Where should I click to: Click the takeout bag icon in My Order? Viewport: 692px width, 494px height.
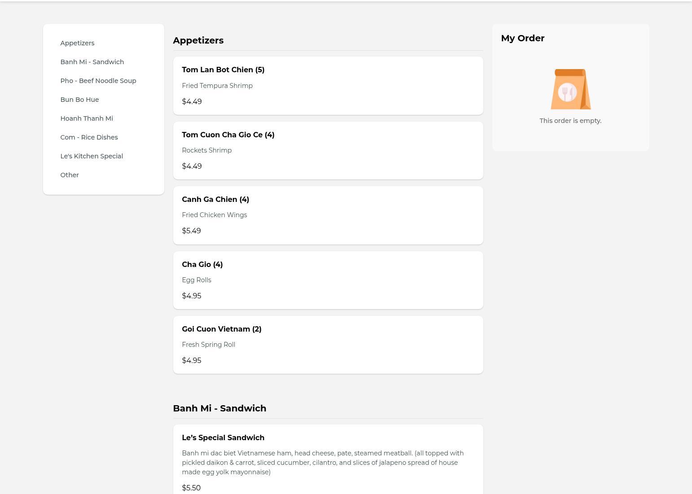(x=570, y=89)
